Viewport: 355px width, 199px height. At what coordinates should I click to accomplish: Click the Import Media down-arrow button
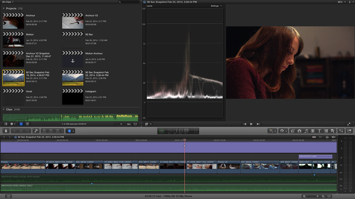pyautogui.click(x=6, y=131)
